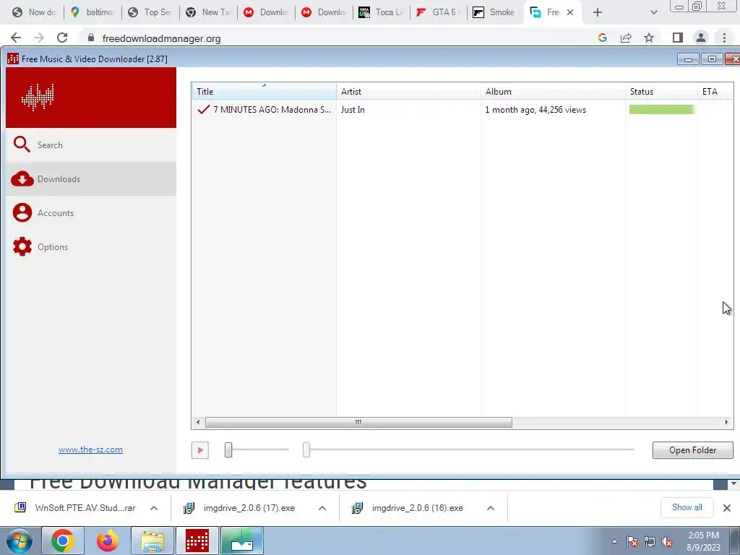Bookmark this page with star icon
This screenshot has width=740, height=555.
(649, 38)
